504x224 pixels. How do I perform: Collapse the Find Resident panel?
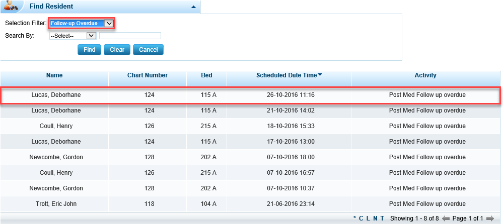pos(193,7)
